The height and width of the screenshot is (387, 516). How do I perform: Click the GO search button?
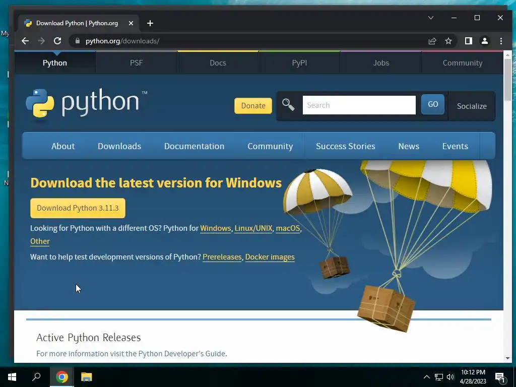coord(433,104)
